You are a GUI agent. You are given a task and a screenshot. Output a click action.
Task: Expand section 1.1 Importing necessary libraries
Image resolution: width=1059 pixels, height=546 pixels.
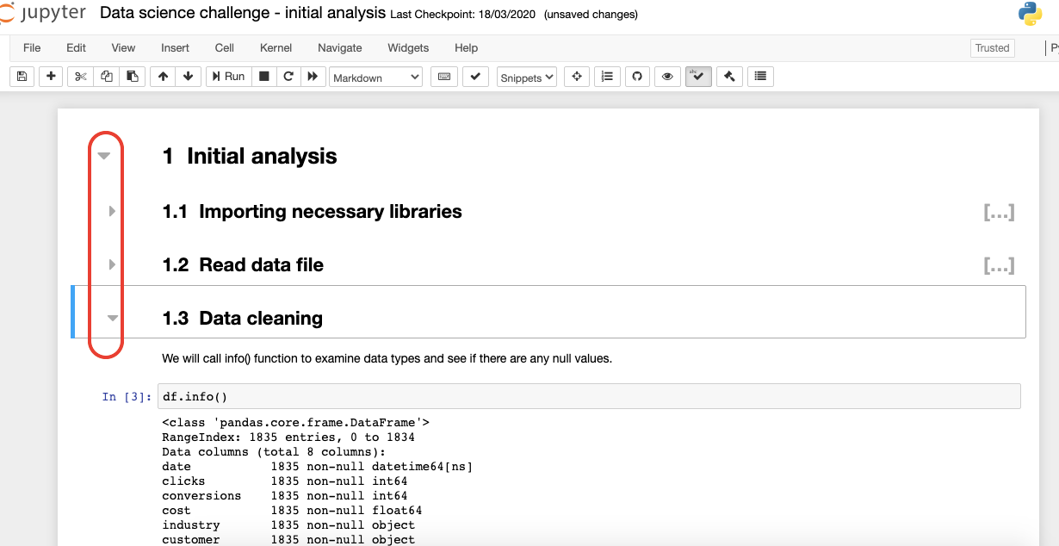110,212
